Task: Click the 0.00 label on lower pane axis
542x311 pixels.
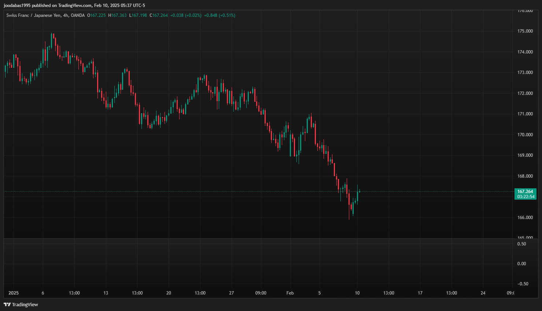Action: (x=521, y=264)
